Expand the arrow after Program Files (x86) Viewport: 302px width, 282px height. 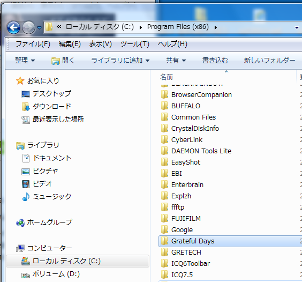pos(215,28)
